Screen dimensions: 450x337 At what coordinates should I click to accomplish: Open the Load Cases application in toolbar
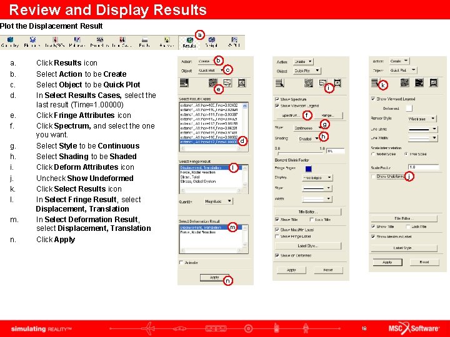(x=122, y=42)
